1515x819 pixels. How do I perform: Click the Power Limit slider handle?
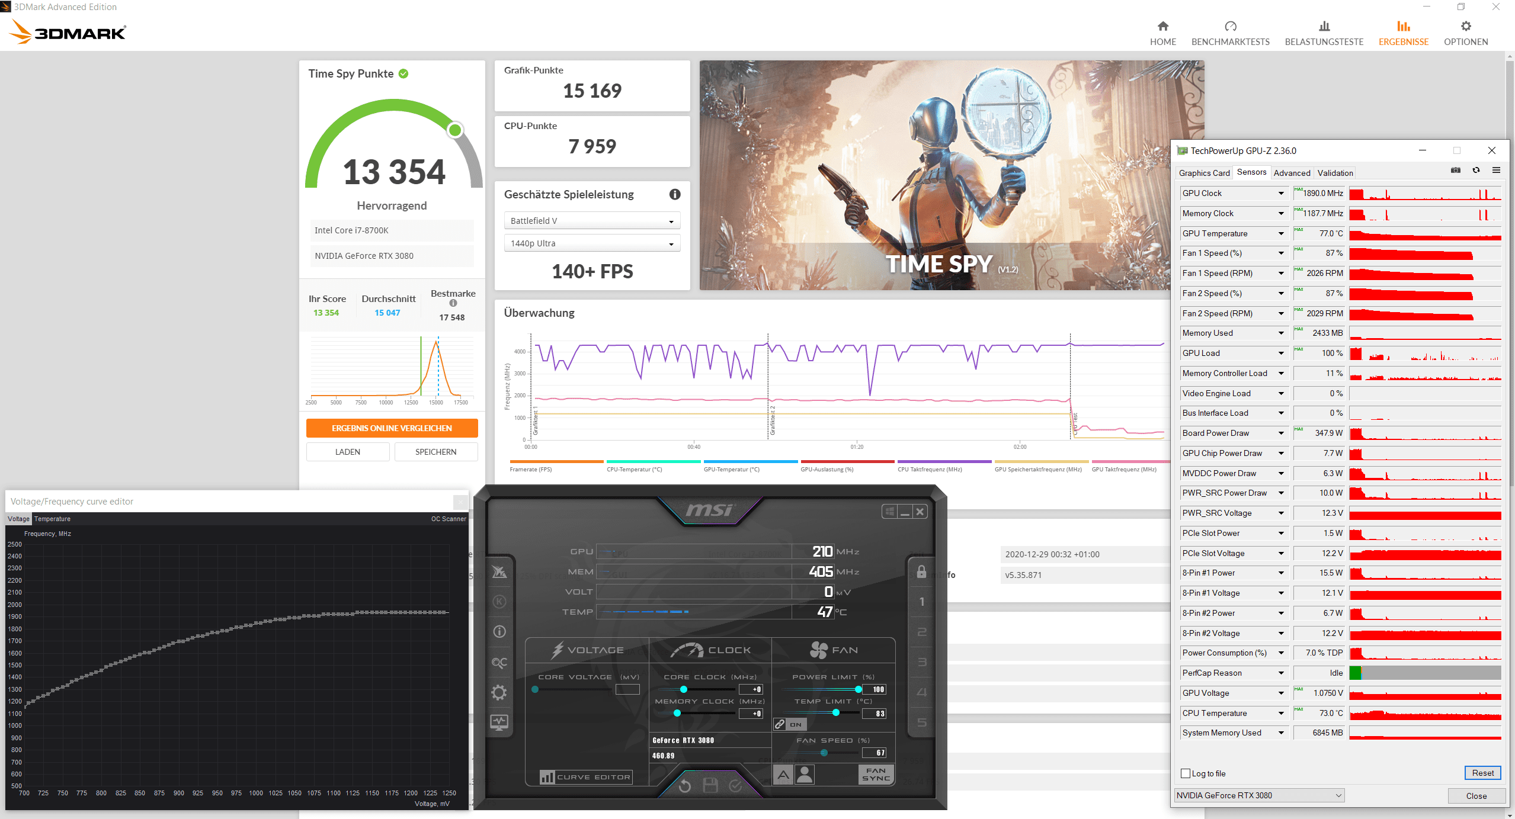[858, 689]
